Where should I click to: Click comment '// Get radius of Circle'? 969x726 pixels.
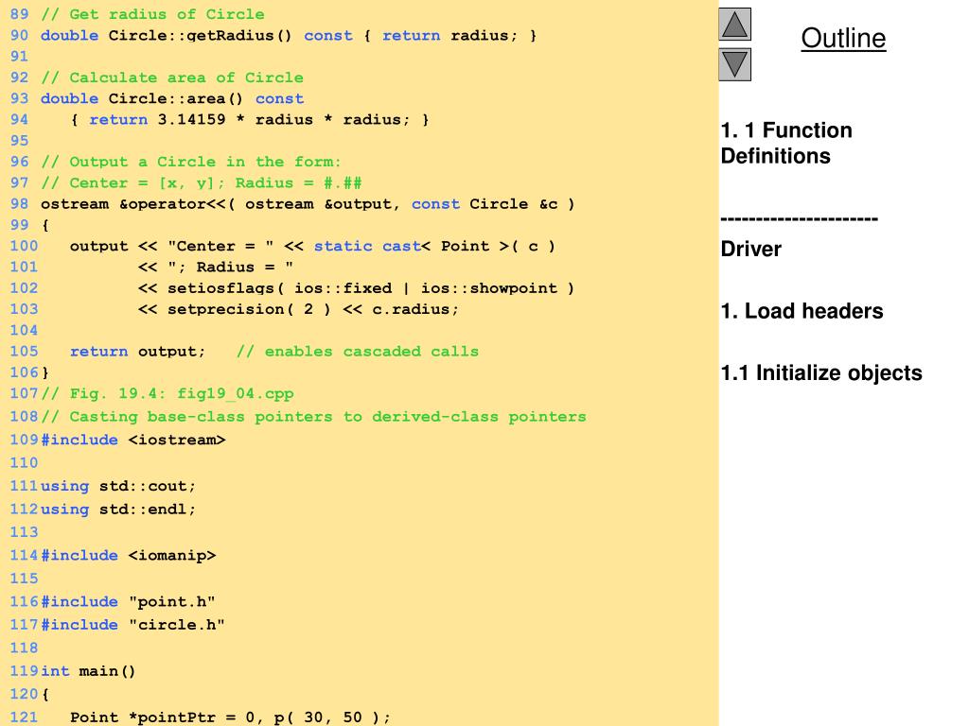152,14
